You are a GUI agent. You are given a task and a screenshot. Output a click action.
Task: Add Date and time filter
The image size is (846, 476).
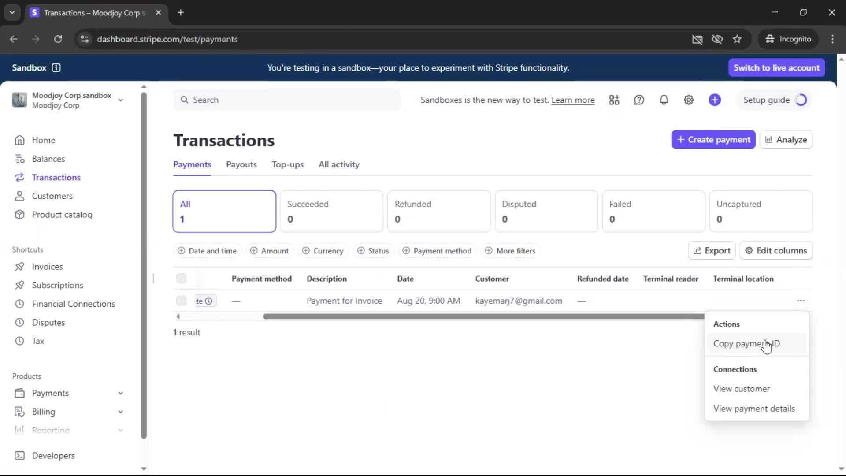pyautogui.click(x=207, y=251)
